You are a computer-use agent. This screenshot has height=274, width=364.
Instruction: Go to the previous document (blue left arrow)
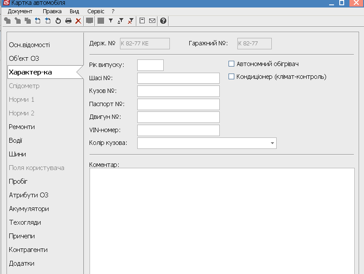pos(38,21)
